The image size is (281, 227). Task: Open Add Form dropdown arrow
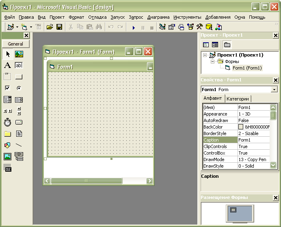31,27
